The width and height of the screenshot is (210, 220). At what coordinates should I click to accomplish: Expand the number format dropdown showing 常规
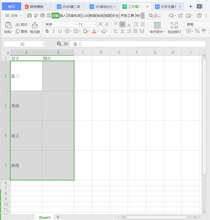pyautogui.click(x=197, y=24)
